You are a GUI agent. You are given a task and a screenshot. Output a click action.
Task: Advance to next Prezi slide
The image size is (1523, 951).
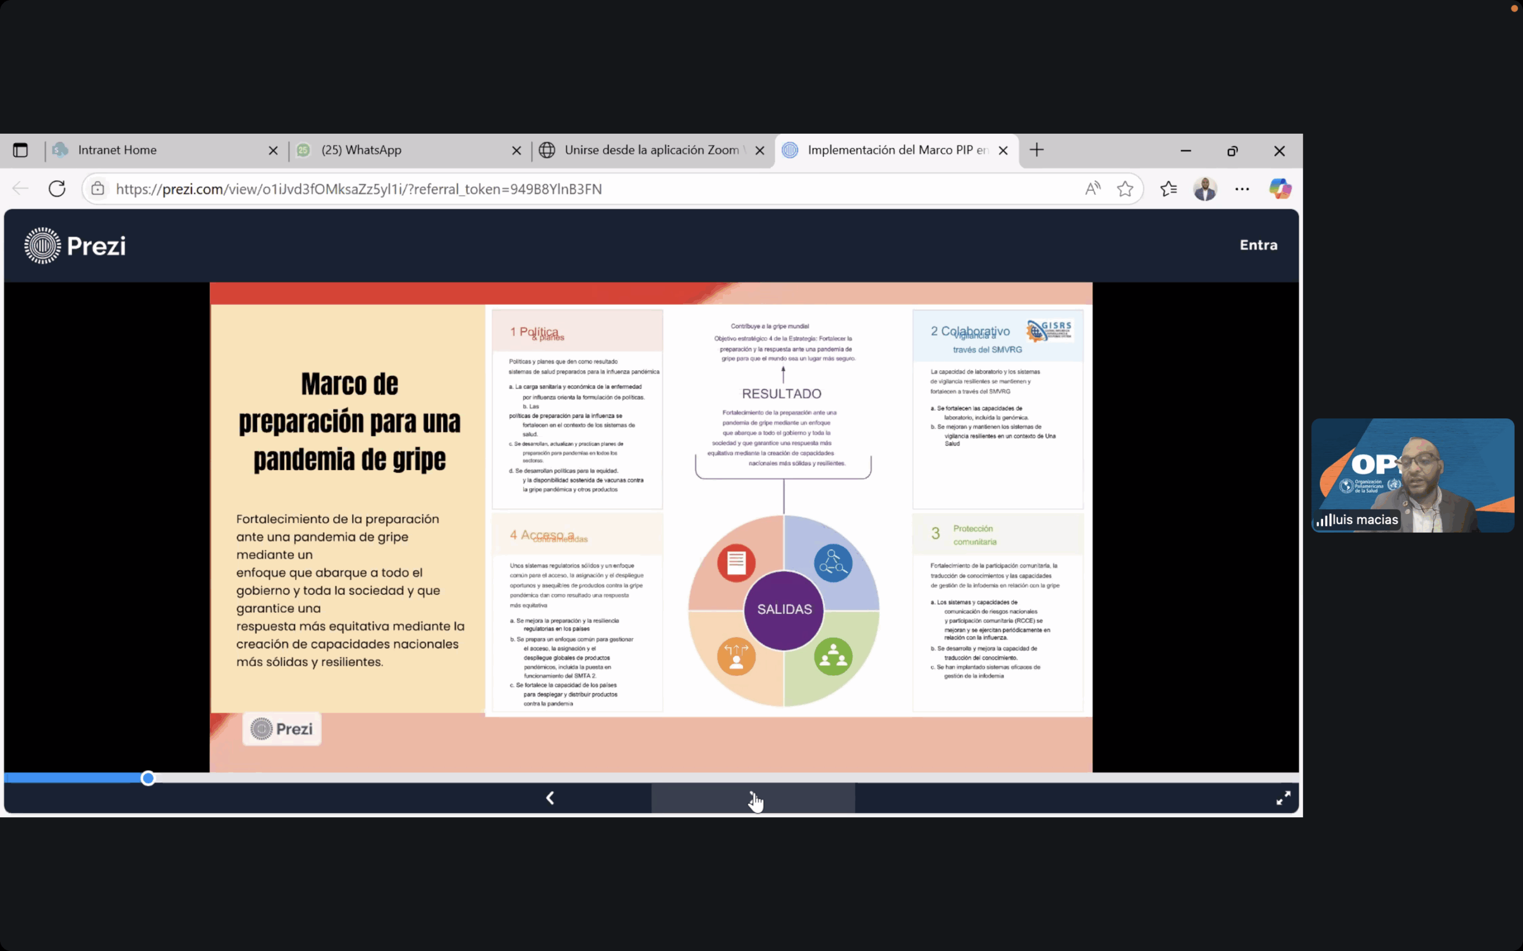point(753,798)
